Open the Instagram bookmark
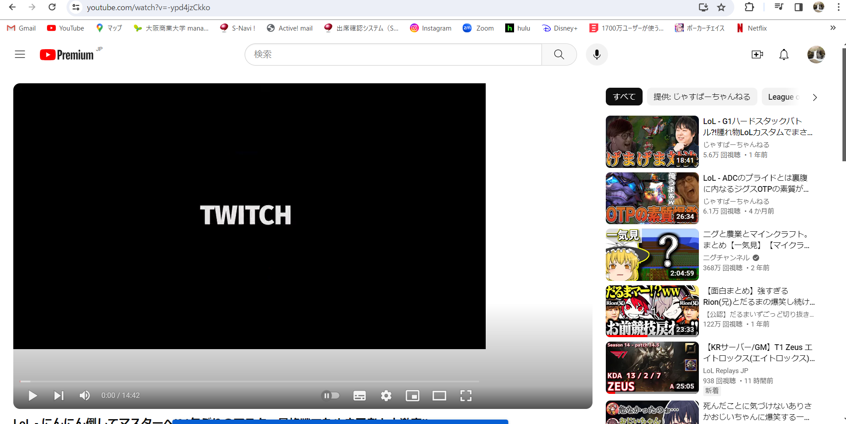This screenshot has height=424, width=846. tap(431, 28)
